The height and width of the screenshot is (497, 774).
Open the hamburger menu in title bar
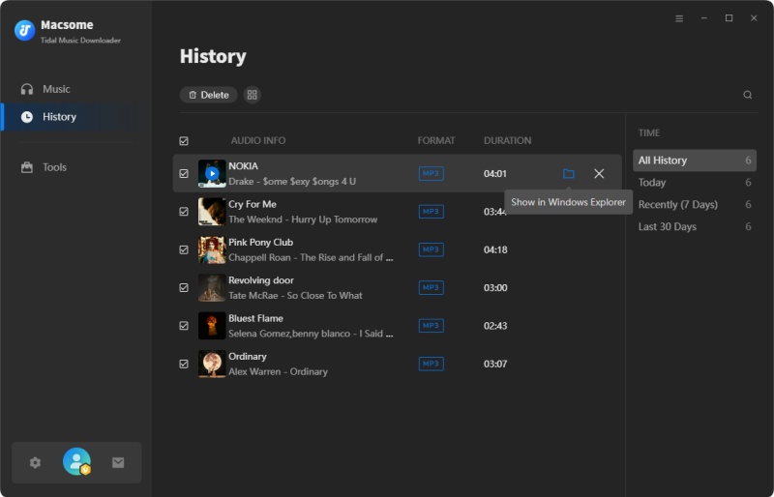(679, 18)
